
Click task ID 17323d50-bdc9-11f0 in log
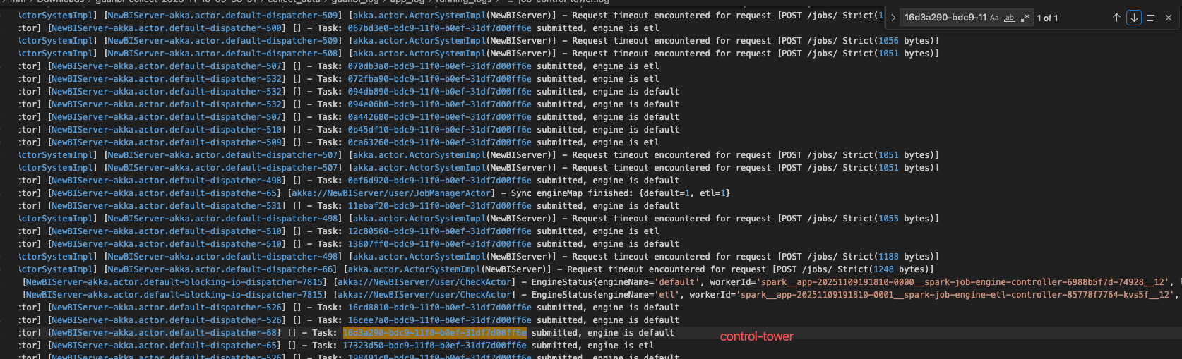click(434, 346)
